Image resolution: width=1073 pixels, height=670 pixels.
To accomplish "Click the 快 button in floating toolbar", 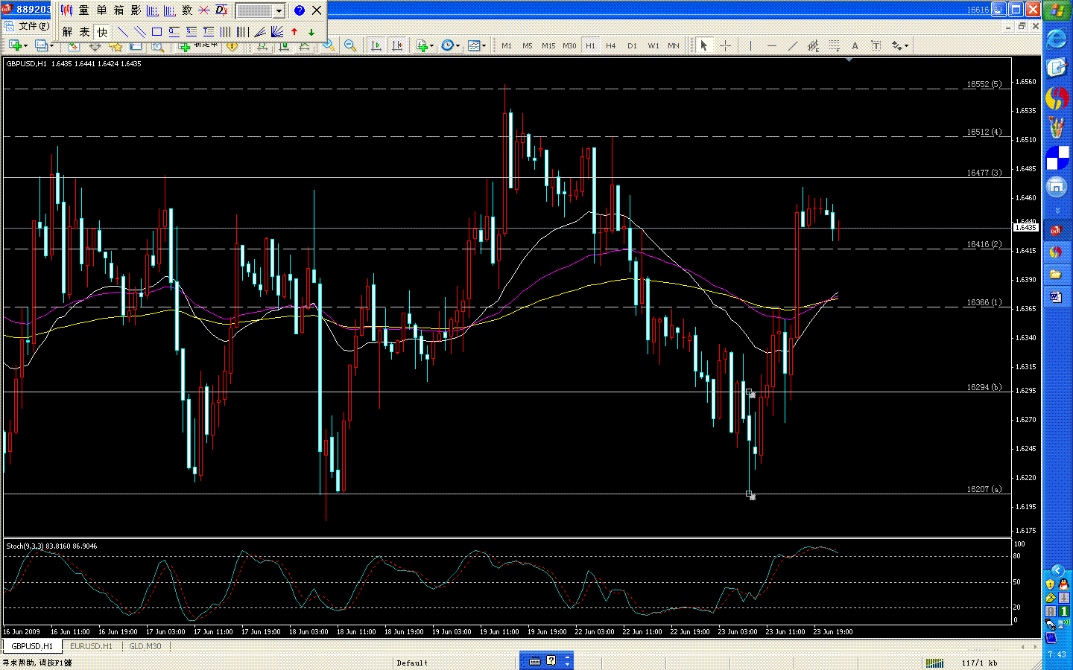I will pos(102,32).
